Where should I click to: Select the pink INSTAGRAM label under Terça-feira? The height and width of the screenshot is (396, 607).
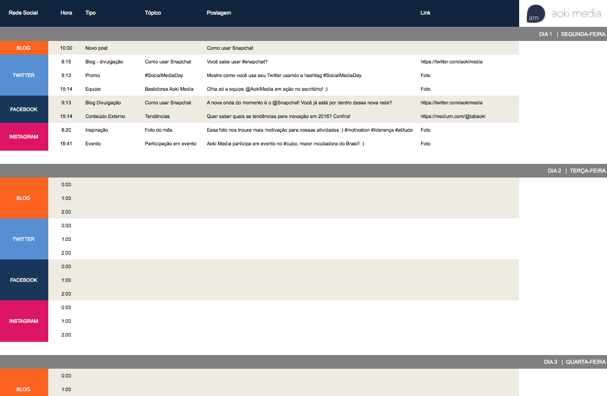tap(23, 321)
